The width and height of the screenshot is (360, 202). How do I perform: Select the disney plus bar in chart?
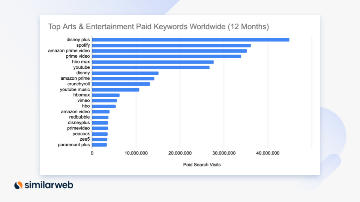pyautogui.click(x=191, y=40)
